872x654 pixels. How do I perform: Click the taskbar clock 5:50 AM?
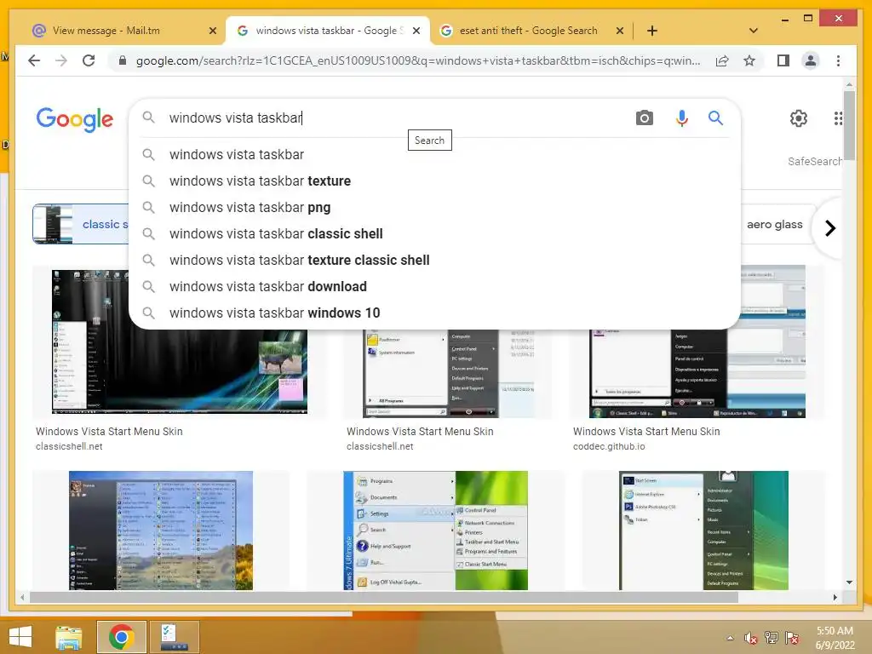[x=835, y=631]
